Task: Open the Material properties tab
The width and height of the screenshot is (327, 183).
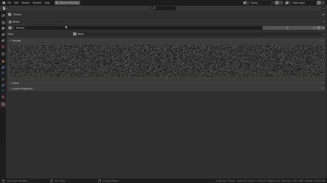Action: point(3,97)
